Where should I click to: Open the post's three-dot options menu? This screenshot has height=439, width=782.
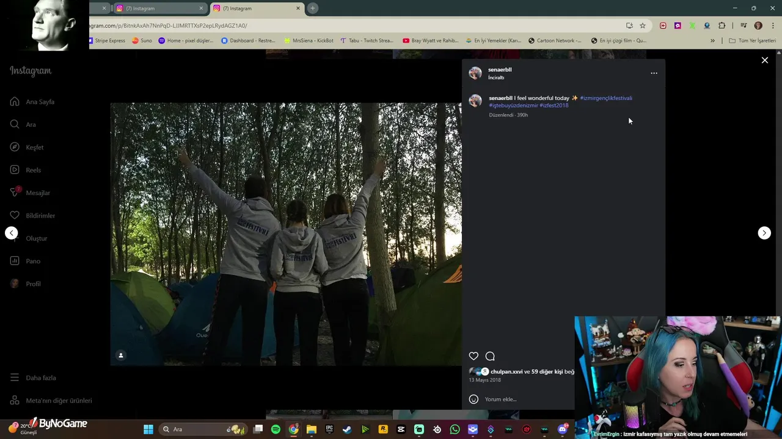pos(654,73)
